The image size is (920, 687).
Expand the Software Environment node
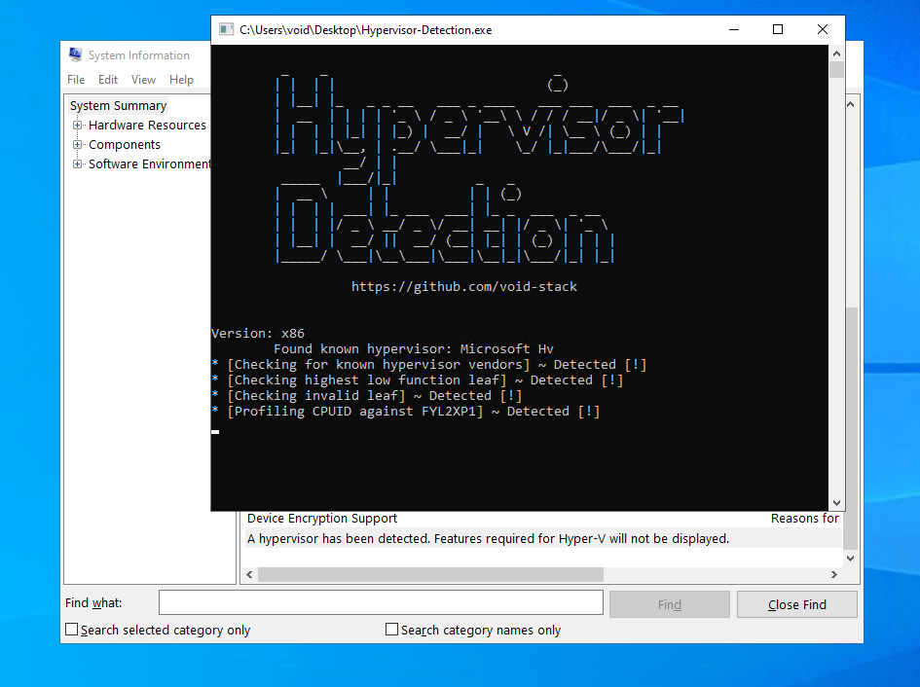(x=78, y=164)
